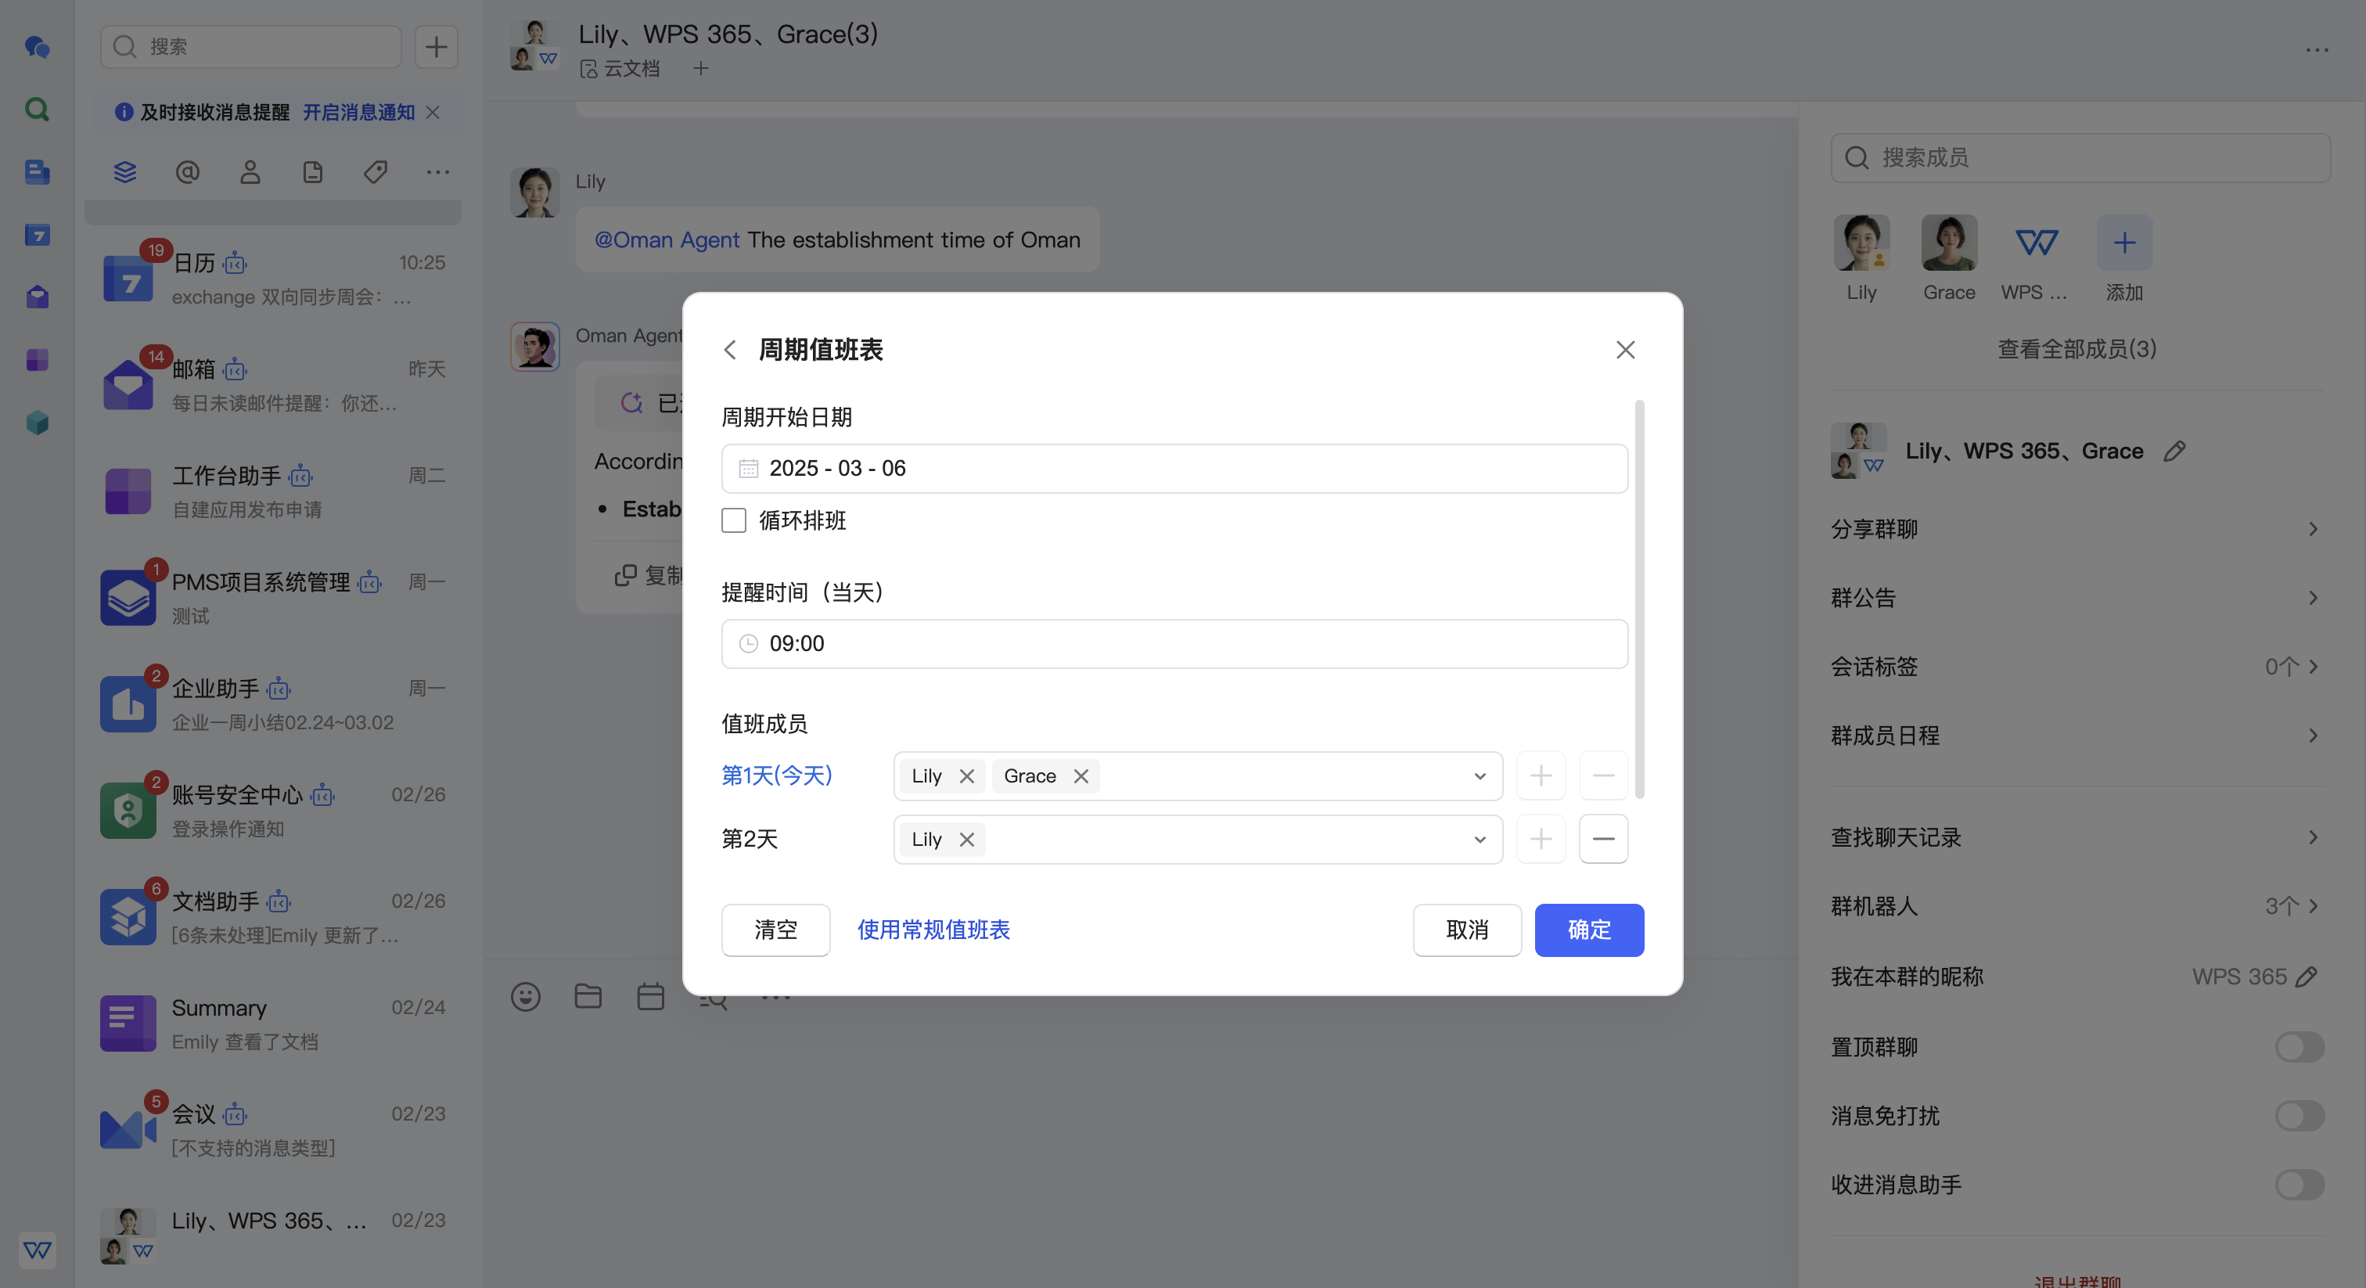2366x1288 pixels.
Task: Select the @mentions filter icon
Action: point(187,172)
